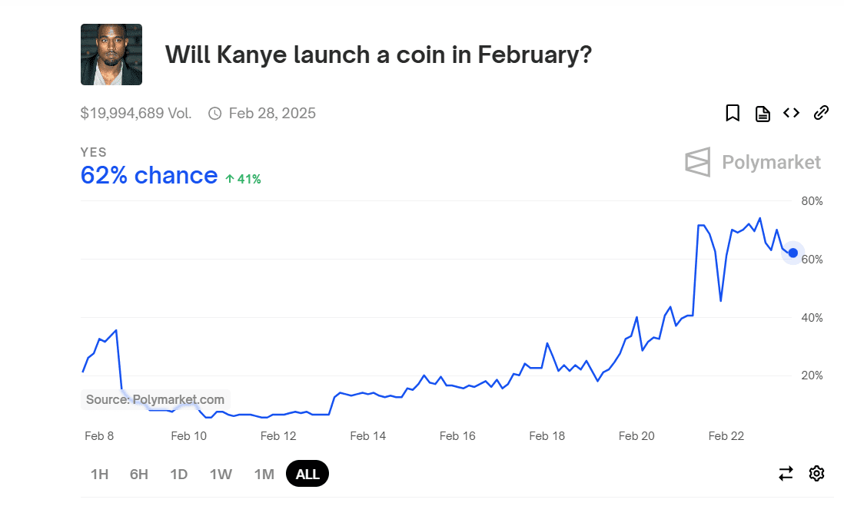Viewport: 844px width, 516px height.
Task: Select the ALL timeframe button
Action: point(307,474)
